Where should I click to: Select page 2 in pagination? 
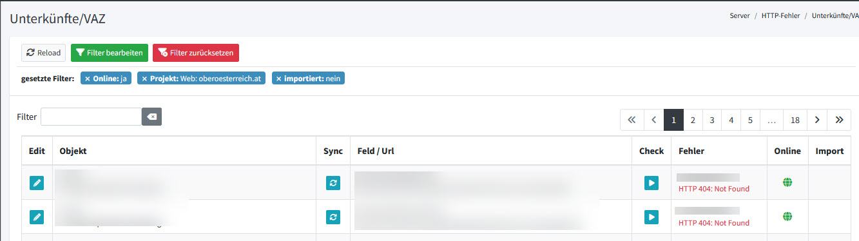click(x=693, y=120)
